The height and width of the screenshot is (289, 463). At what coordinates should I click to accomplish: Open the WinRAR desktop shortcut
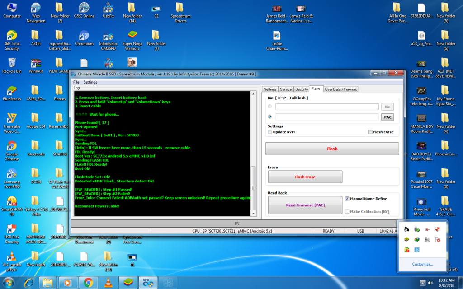(36, 65)
